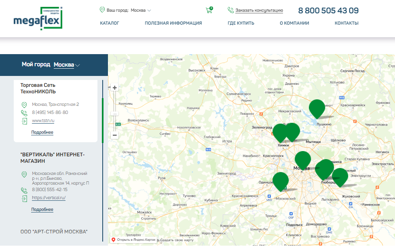The image size is (395, 246).
Task: Select ООО АРТ-СТРОЙ МОСКВА entry
Action: 54,231
